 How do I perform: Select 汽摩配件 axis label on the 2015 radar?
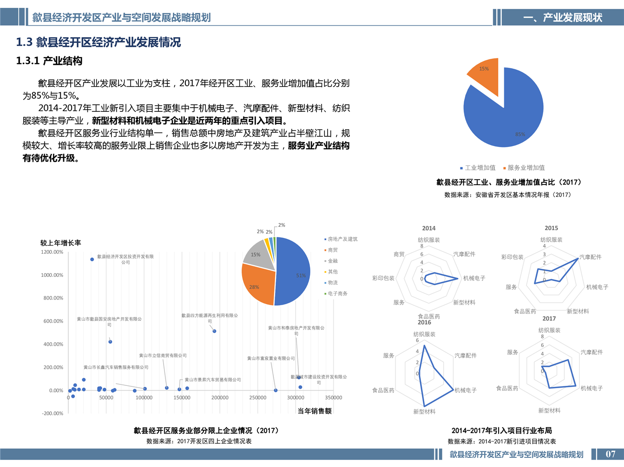point(591,257)
